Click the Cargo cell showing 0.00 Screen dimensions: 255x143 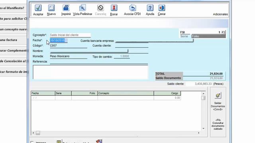click(167, 98)
